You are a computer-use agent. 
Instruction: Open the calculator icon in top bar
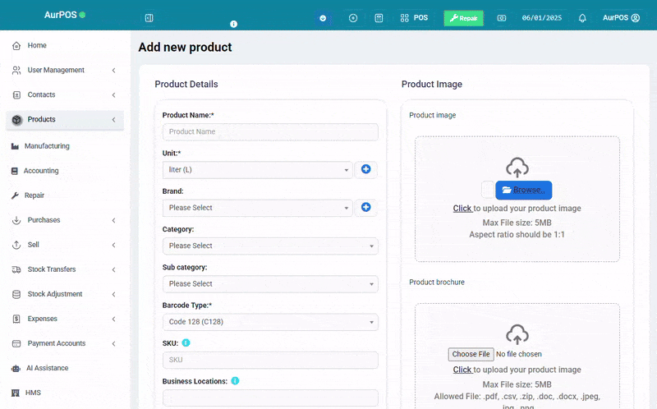(379, 18)
